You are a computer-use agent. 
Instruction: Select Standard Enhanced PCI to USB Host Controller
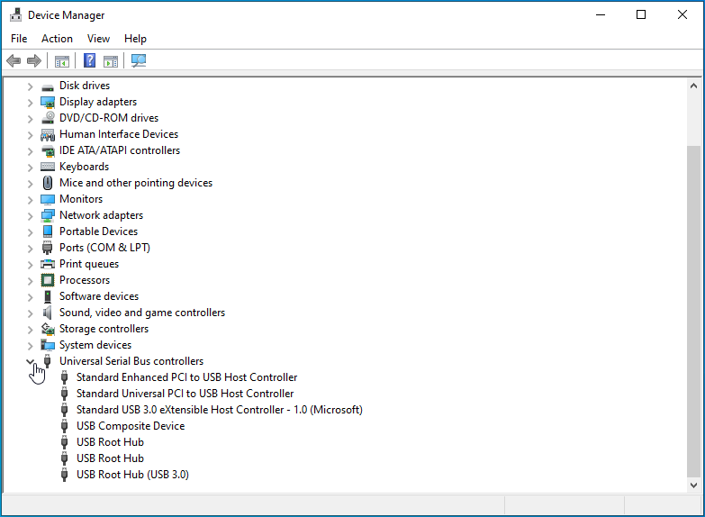coord(186,377)
